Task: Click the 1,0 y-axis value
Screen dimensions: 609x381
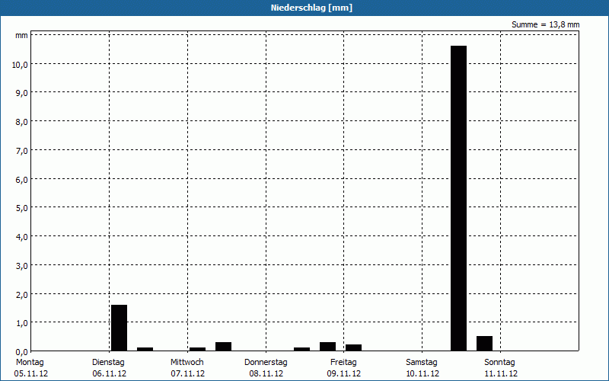Action: pos(21,323)
